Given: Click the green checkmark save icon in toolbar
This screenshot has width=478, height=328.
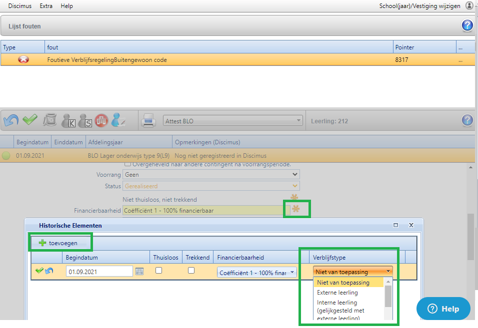Looking at the screenshot, I should [30, 120].
